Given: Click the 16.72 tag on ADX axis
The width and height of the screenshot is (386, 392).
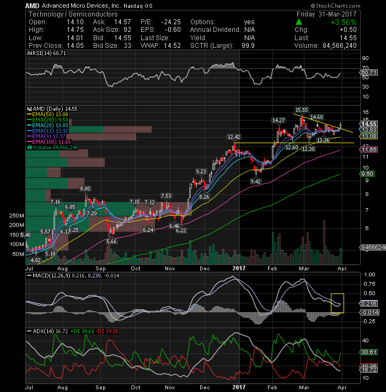Looking at the screenshot, I should click(x=369, y=370).
